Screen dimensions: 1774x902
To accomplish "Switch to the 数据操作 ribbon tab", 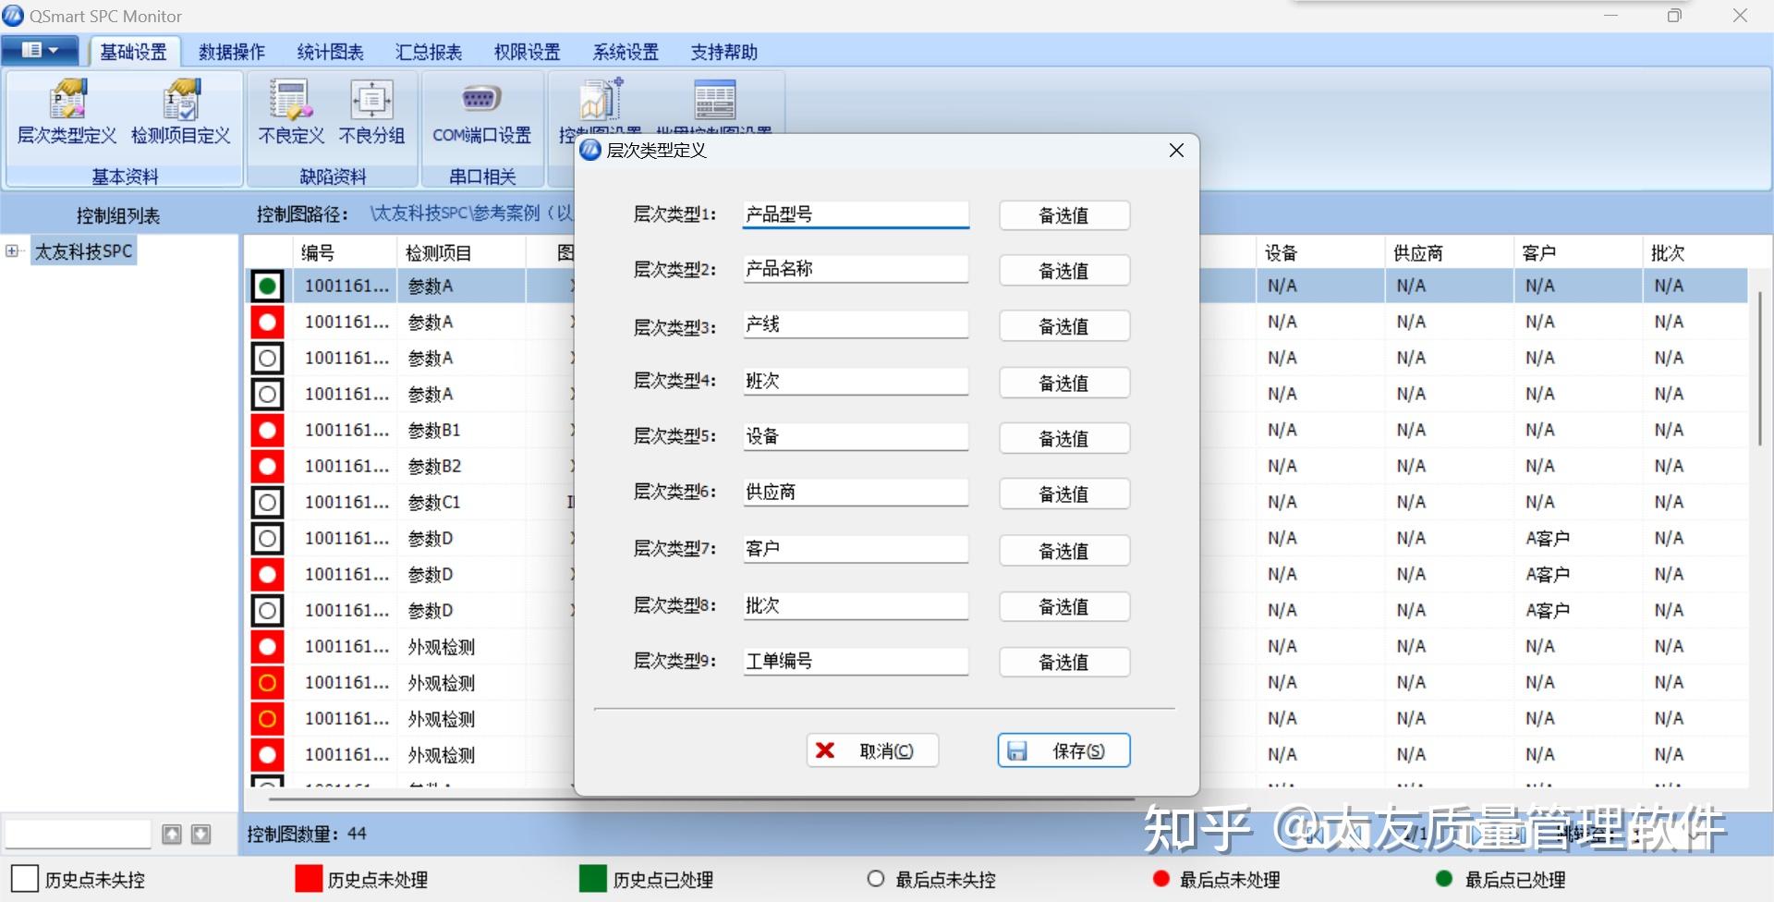I will [231, 52].
